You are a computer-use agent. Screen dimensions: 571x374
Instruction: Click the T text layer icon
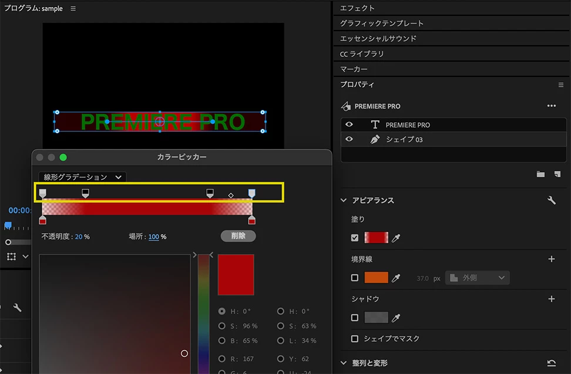375,125
